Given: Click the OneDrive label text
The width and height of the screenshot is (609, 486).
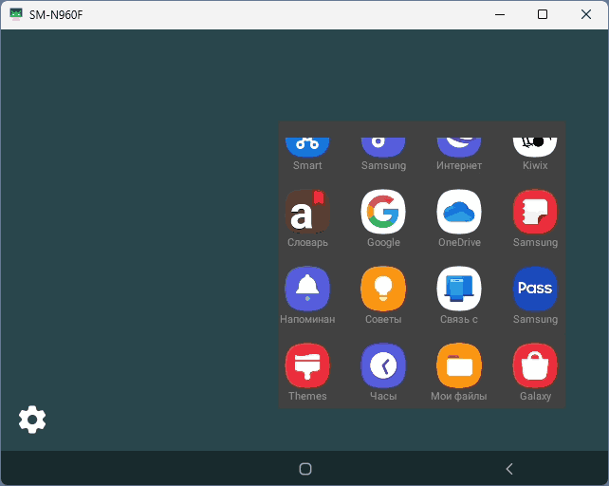Looking at the screenshot, I should pyautogui.click(x=459, y=242).
